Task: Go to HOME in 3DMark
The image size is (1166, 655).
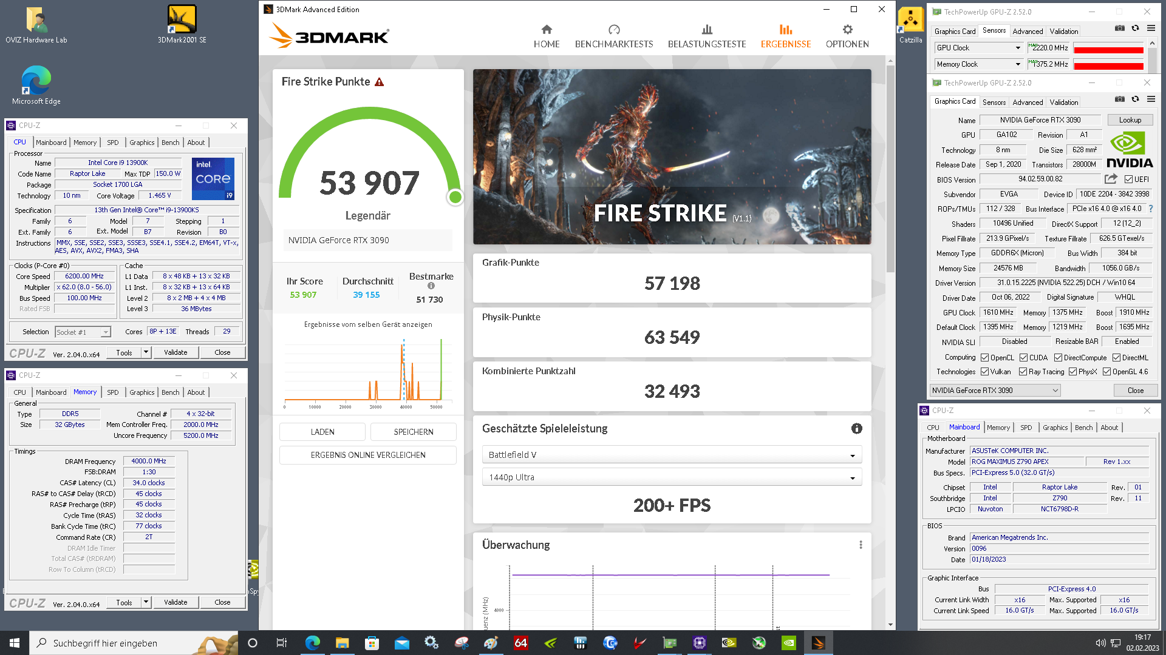Action: click(x=547, y=36)
